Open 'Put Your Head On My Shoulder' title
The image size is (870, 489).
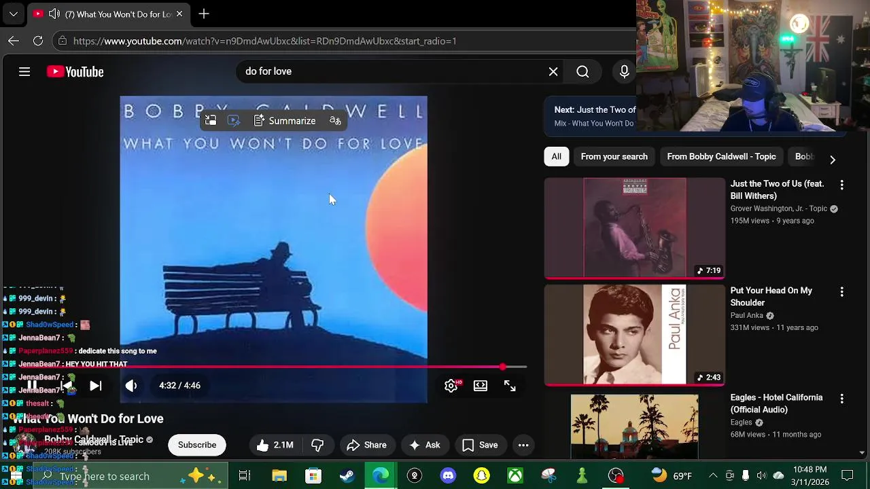tap(771, 297)
